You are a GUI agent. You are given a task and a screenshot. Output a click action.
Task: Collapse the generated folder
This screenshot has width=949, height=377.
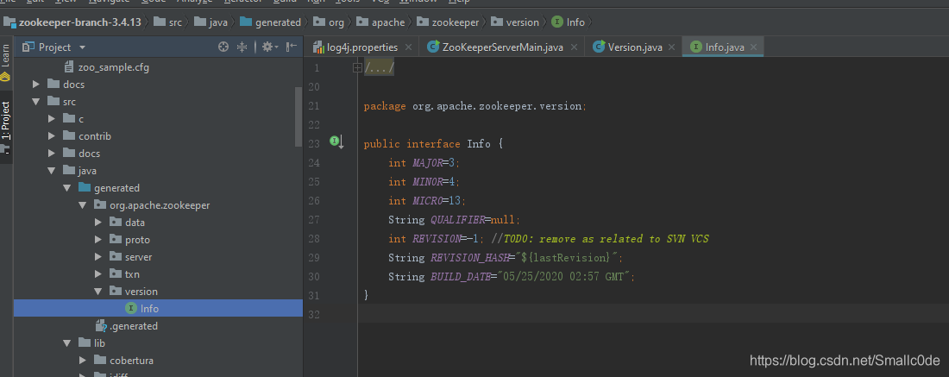pyautogui.click(x=67, y=187)
